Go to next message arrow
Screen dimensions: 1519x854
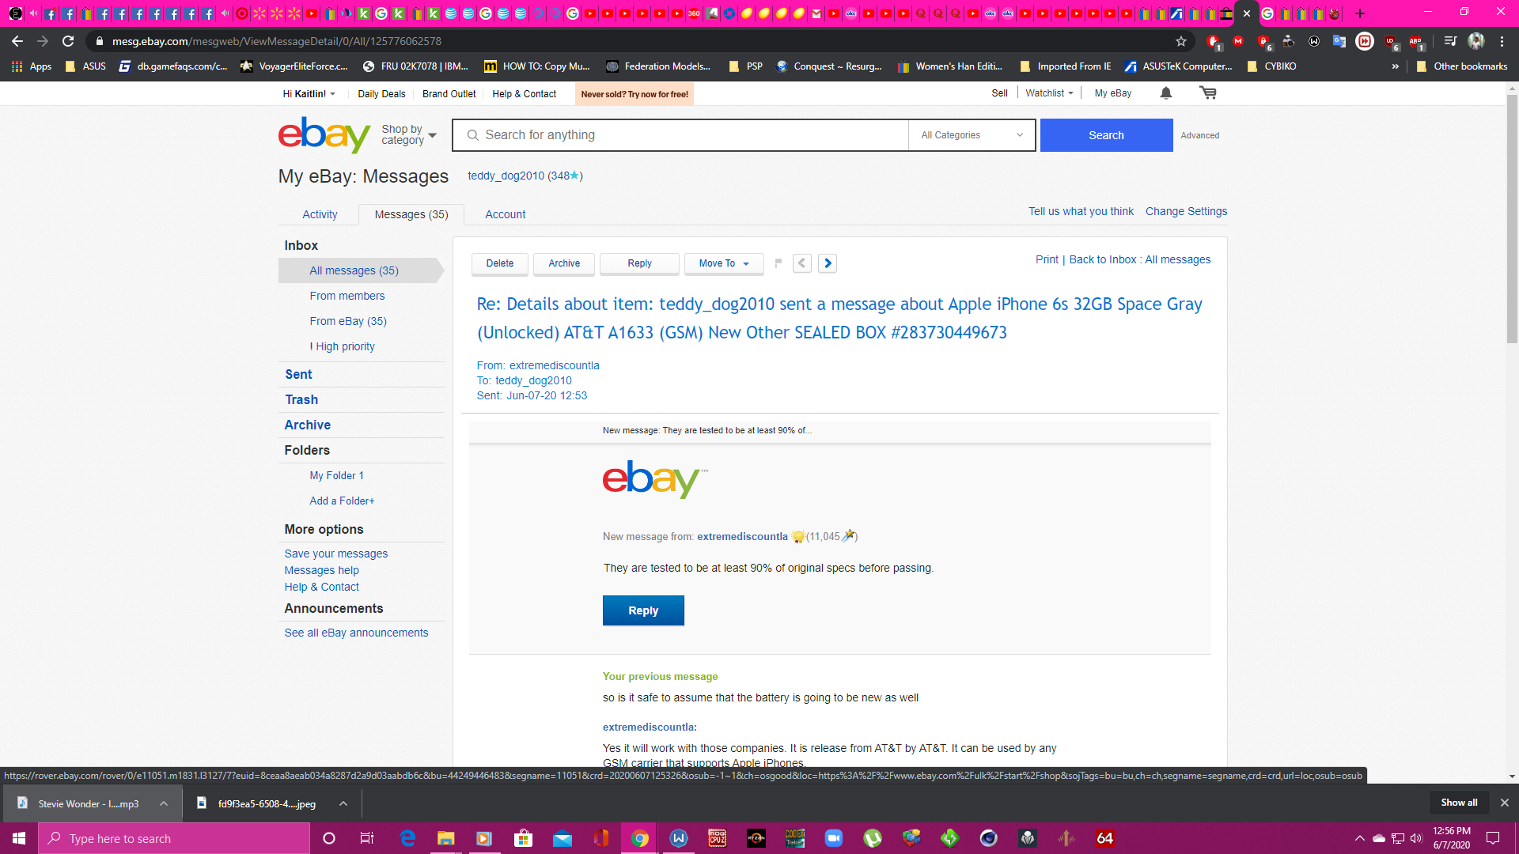(x=828, y=263)
